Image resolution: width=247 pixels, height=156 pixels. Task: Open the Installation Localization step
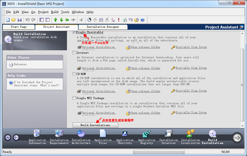tap(190, 137)
